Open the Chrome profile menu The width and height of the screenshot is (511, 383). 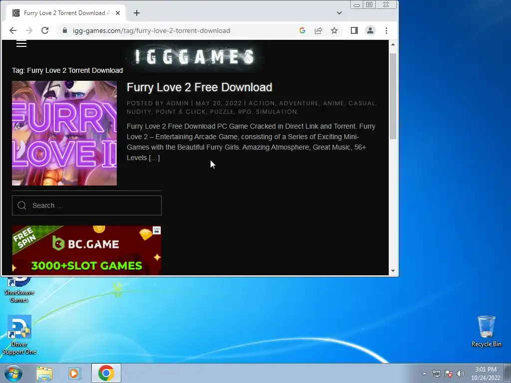coord(370,30)
